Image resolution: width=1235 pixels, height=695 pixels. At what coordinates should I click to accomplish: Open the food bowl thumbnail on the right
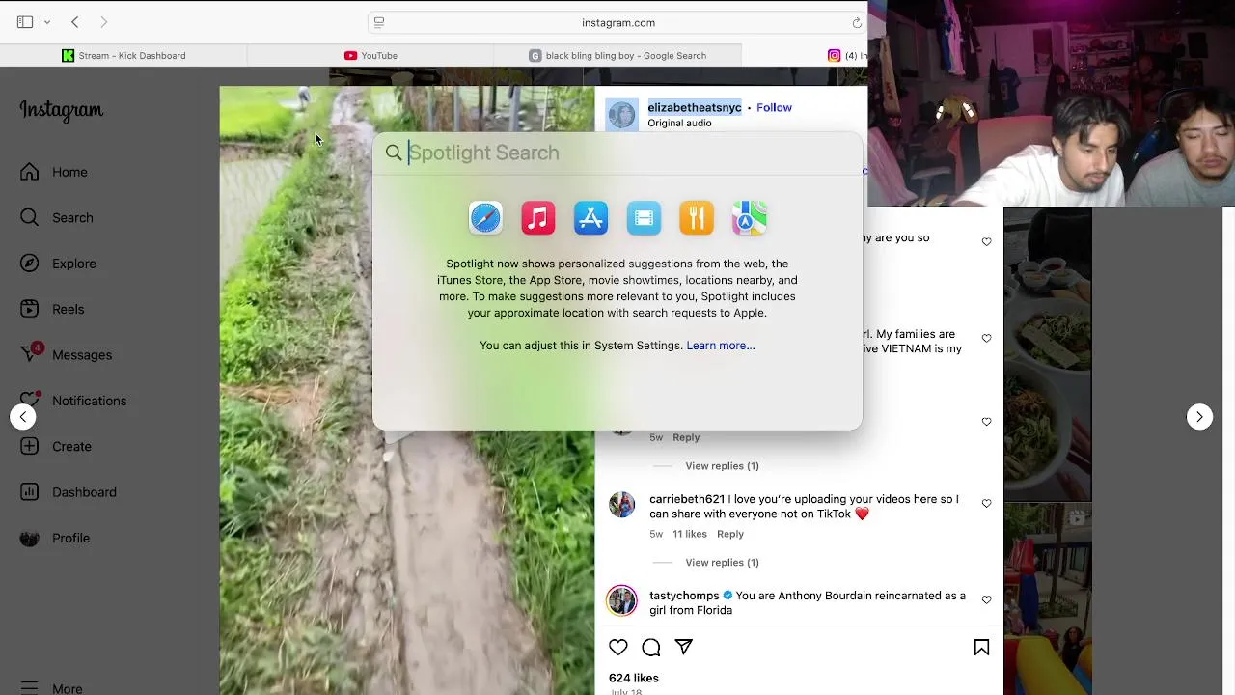[x=1048, y=355]
